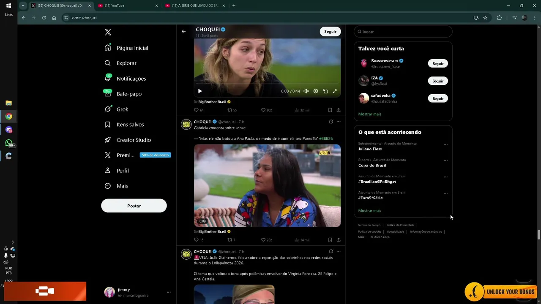This screenshot has height=304, width=541.
Task: Open options for Juliano Floss trend
Action: pyautogui.click(x=445, y=144)
